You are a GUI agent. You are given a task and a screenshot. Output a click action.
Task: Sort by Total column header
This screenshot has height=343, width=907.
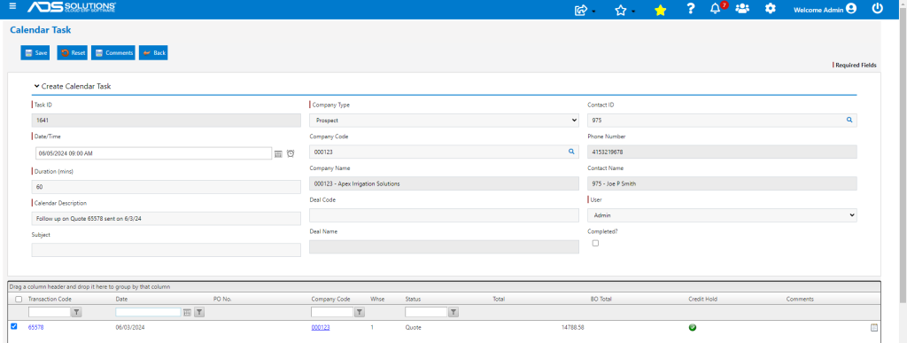[499, 299]
